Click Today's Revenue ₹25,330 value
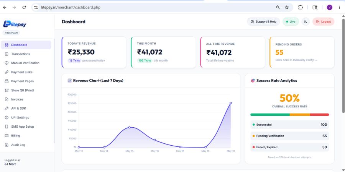Screen dimensions: 345x172 click(x=81, y=52)
